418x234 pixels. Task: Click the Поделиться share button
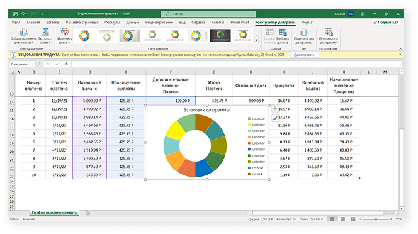[387, 23]
